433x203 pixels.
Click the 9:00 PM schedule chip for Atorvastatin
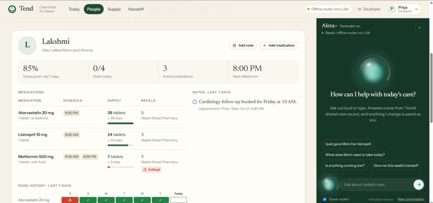pyautogui.click(x=71, y=112)
